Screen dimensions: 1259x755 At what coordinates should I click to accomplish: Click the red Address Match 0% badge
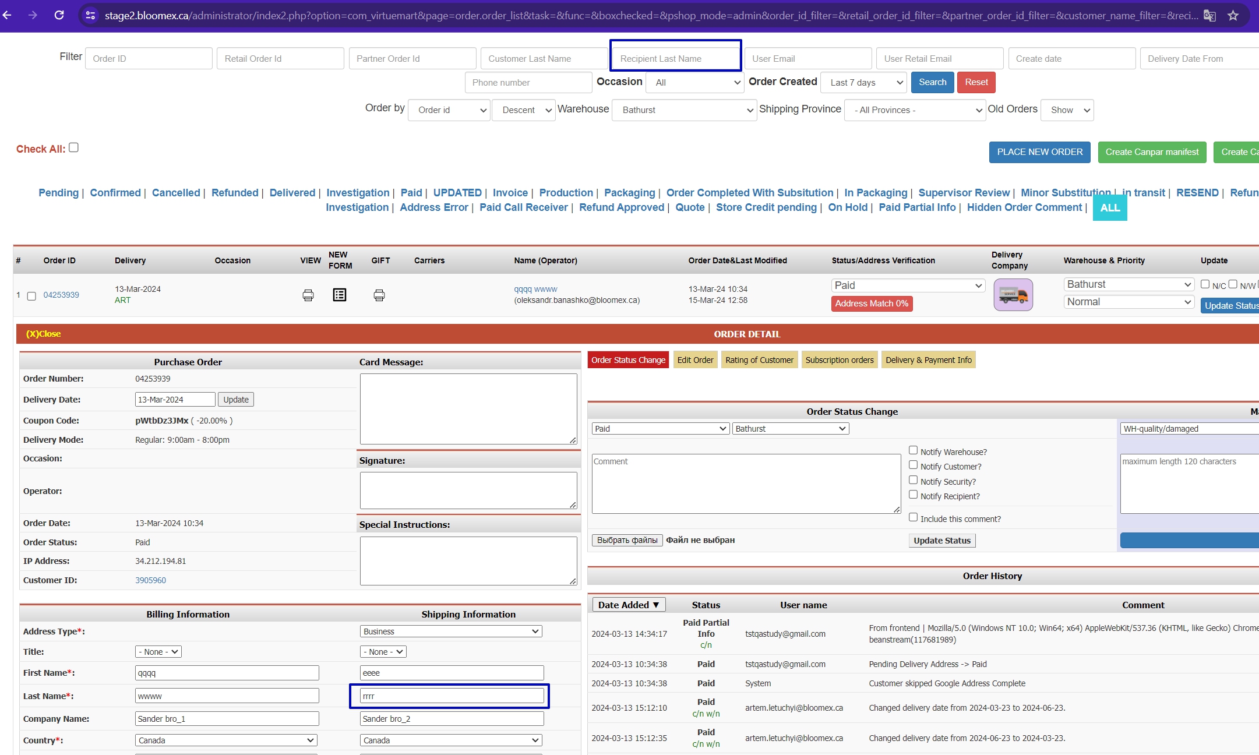coord(872,304)
